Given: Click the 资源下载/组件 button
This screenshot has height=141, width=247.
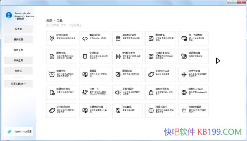Looking at the screenshot, I should (19, 84).
